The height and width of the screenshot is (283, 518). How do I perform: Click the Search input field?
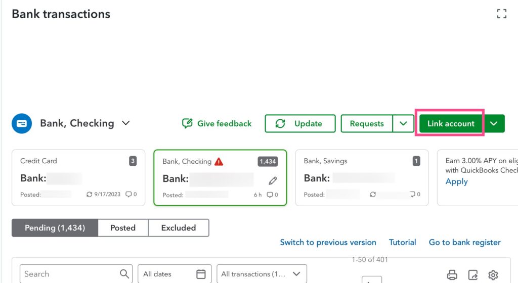pyautogui.click(x=76, y=274)
